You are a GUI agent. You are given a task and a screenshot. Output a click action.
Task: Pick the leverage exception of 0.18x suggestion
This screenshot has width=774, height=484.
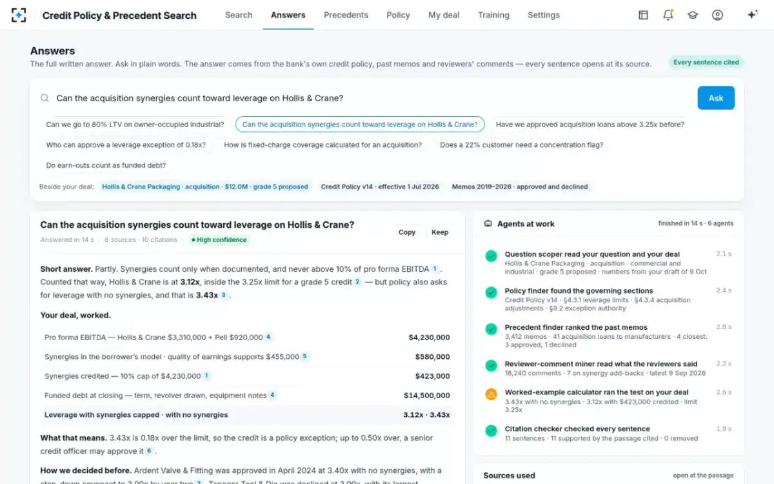126,145
